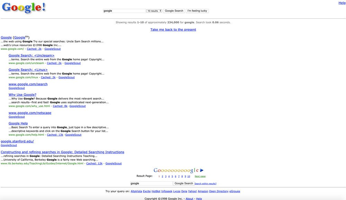
Task: Open www.google.com/search result link
Action: tap(28, 84)
